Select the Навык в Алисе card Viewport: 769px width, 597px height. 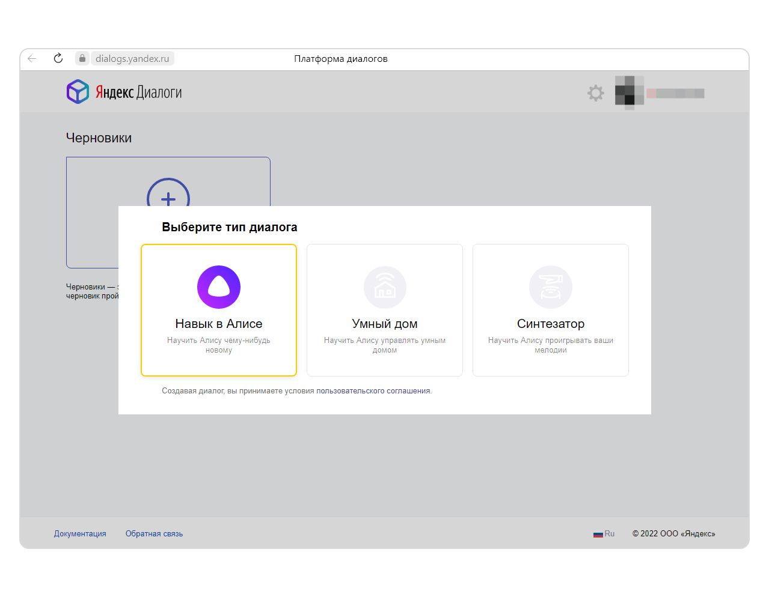tap(219, 310)
